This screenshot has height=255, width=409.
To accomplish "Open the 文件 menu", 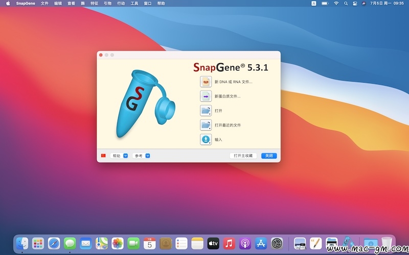I will (44, 4).
